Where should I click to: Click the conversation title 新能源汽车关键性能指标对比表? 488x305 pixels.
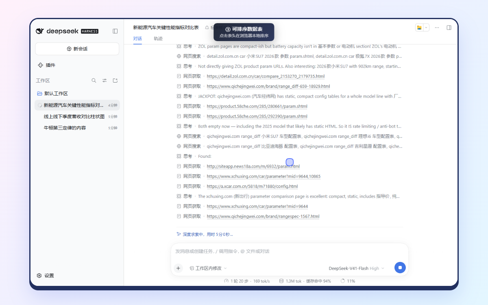166,28
